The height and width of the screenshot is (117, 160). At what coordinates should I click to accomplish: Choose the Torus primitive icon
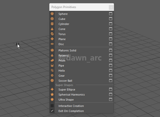click(52, 34)
